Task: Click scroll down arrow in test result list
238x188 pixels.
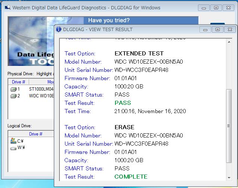Action: point(229,178)
